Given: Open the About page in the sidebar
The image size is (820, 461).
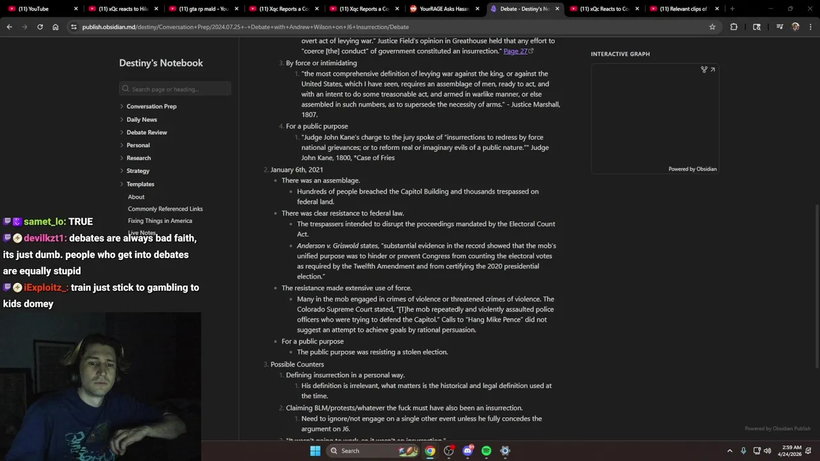Looking at the screenshot, I should (136, 197).
